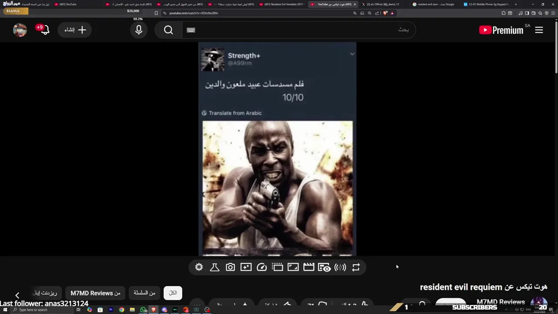Viewport: 558px width, 314px height.
Task: Click 'Translate from Arabic' in tweet
Action: pos(235,113)
